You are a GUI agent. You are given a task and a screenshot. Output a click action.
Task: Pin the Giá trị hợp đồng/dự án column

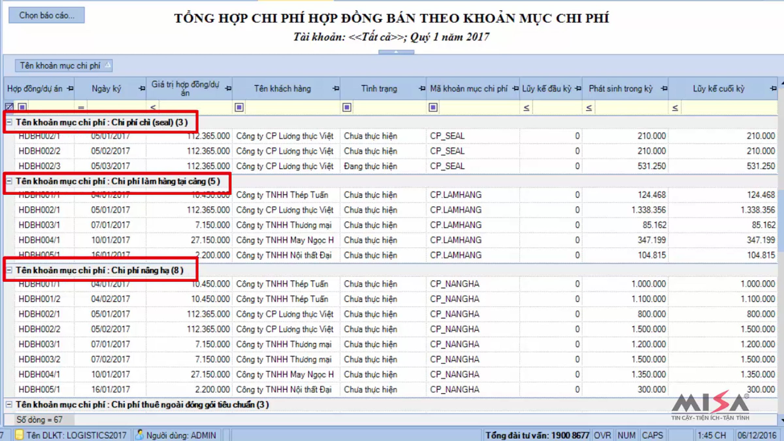[x=228, y=89]
